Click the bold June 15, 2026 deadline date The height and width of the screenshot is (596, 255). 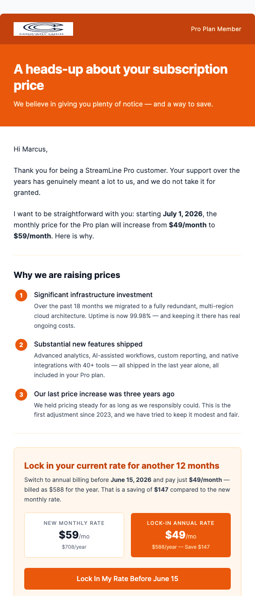(x=132, y=479)
